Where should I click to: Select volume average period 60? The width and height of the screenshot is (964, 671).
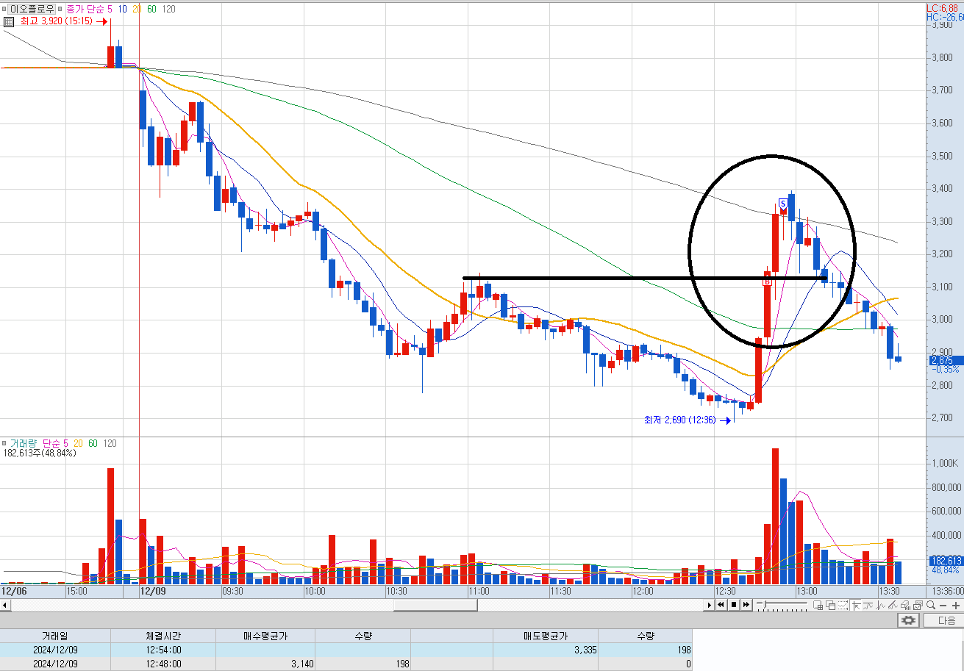(x=93, y=443)
